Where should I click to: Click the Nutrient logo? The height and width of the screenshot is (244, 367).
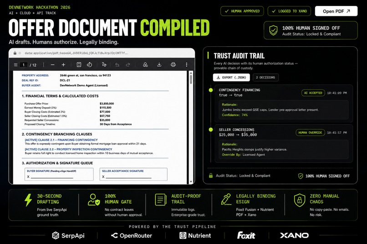tap(195, 236)
